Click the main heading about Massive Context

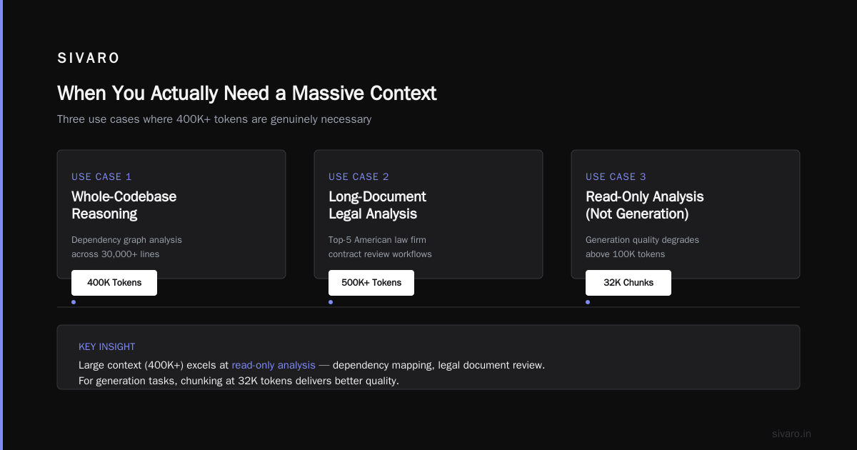click(247, 94)
